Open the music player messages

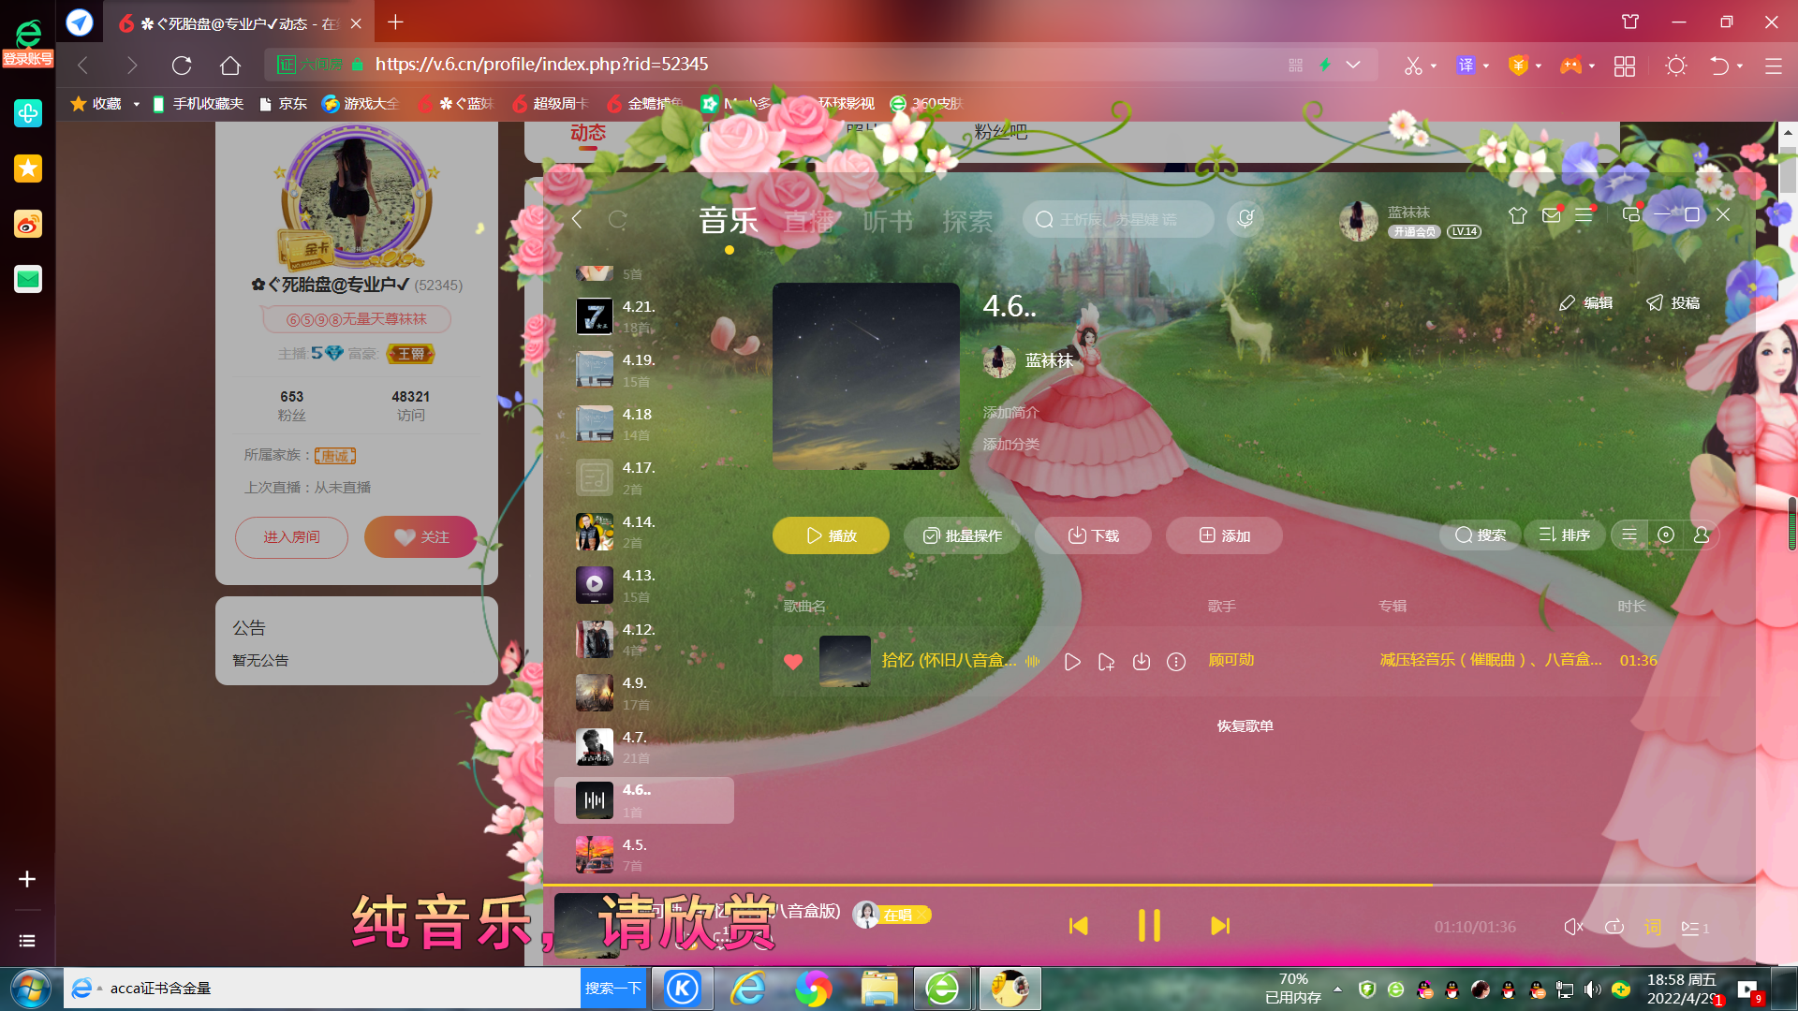(x=1552, y=214)
